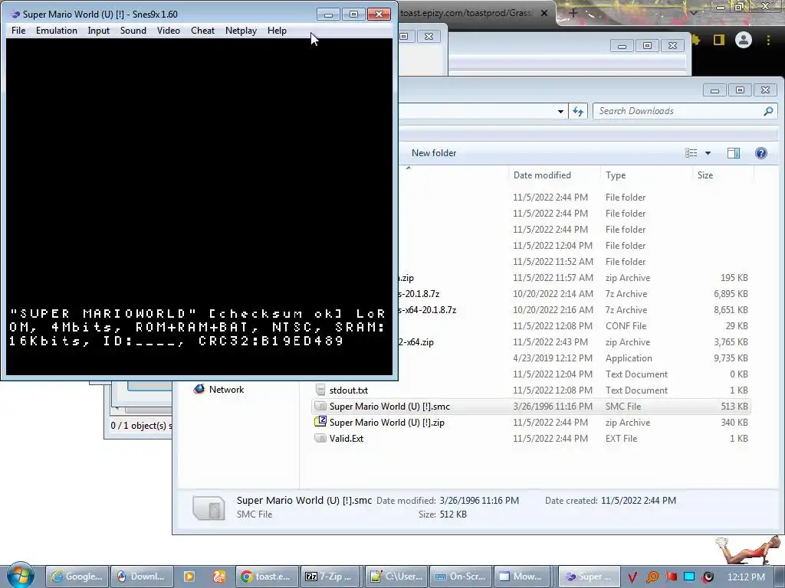Open the Emulation menu in Snes9x
Image resolution: width=785 pixels, height=588 pixels.
click(x=57, y=31)
